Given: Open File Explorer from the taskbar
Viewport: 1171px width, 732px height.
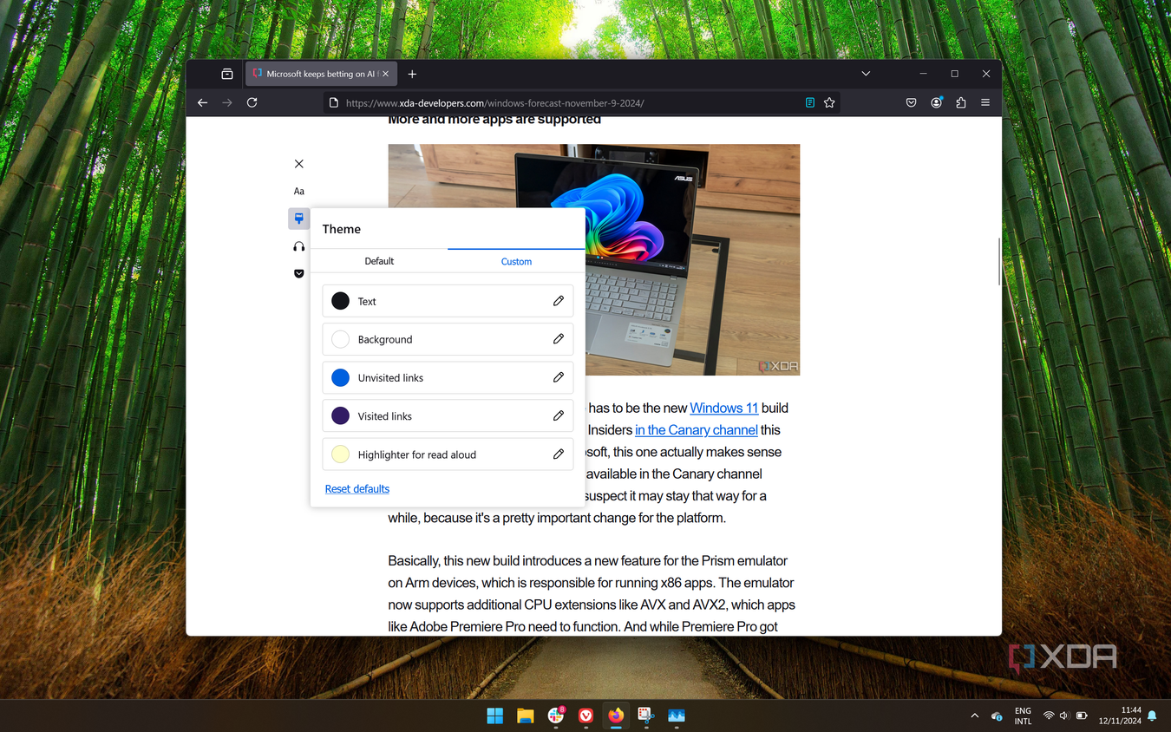Looking at the screenshot, I should tap(525, 716).
